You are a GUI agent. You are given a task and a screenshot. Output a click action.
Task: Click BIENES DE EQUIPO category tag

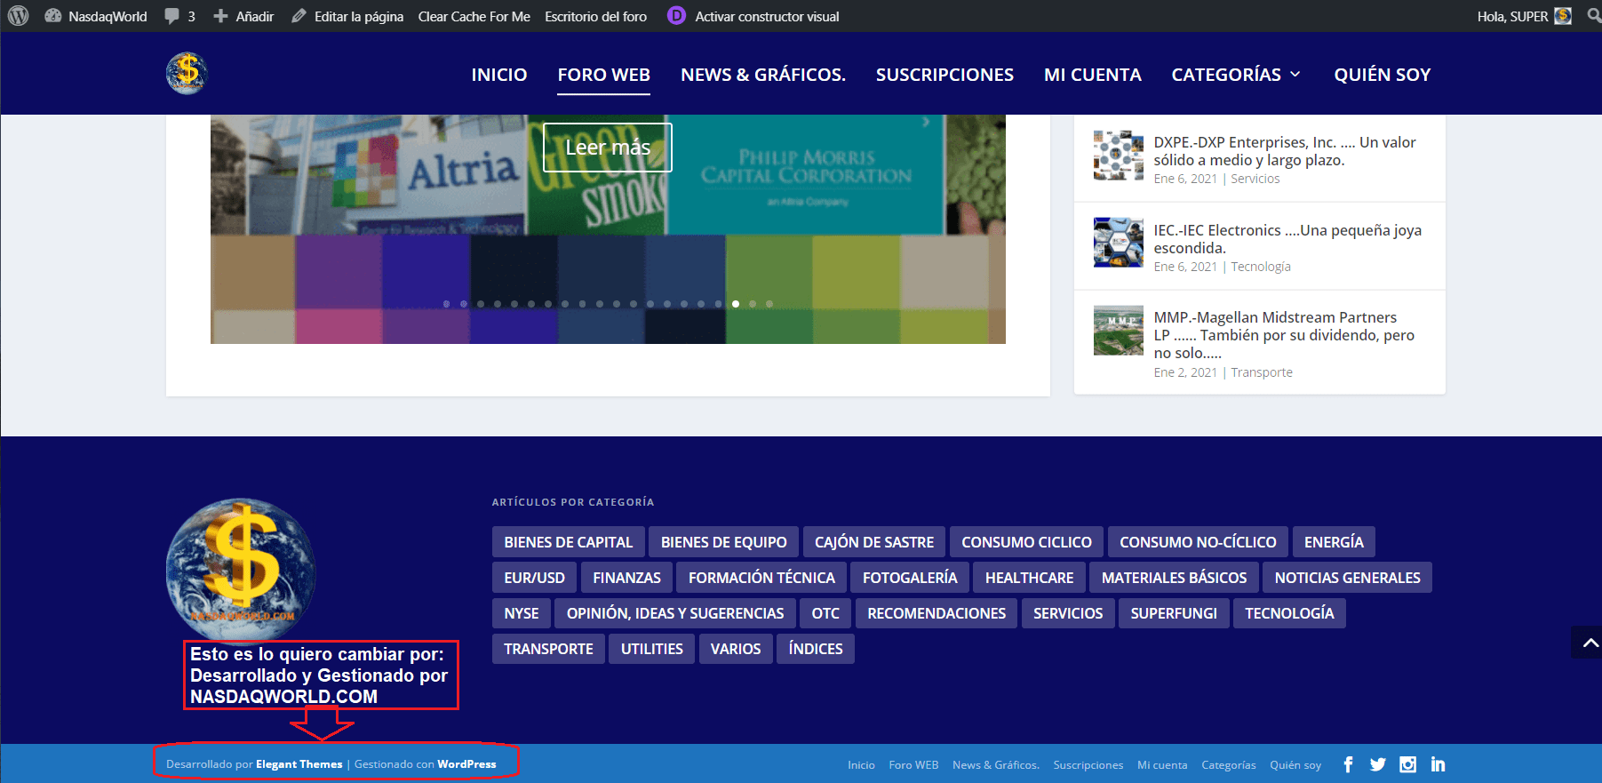point(724,542)
